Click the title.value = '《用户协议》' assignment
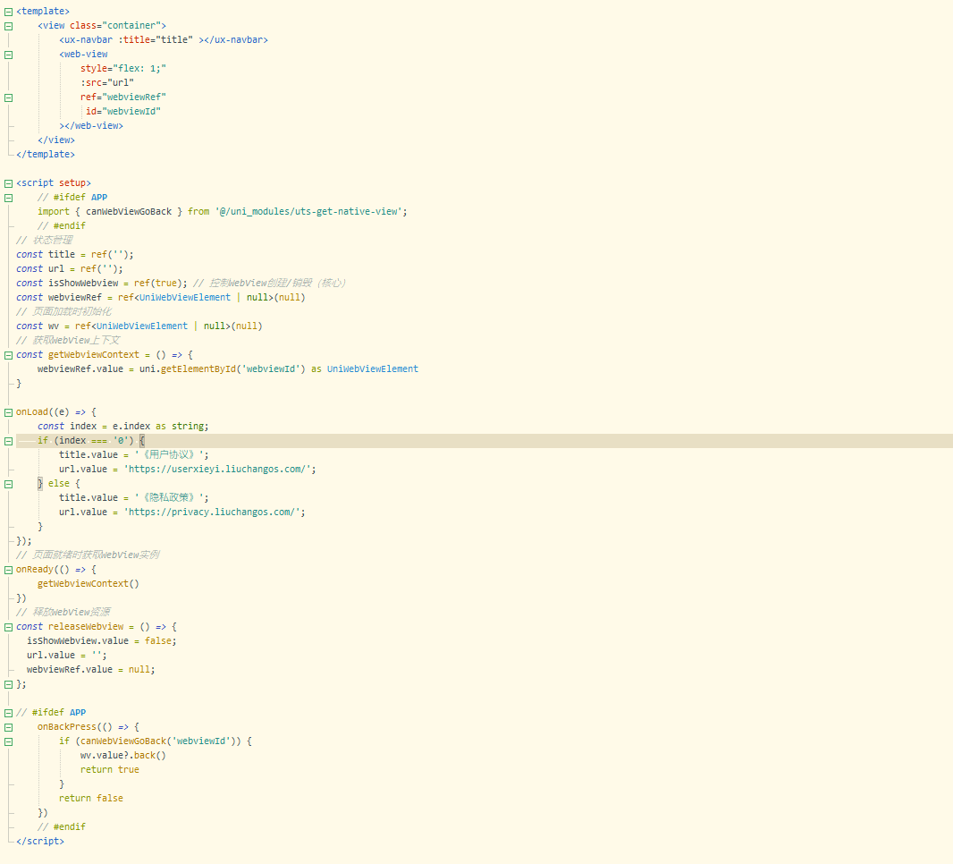Viewport: 953px width, 864px height. coord(134,454)
